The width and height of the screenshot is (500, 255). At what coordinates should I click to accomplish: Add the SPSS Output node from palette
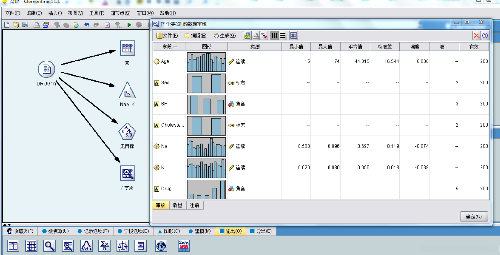point(184,246)
